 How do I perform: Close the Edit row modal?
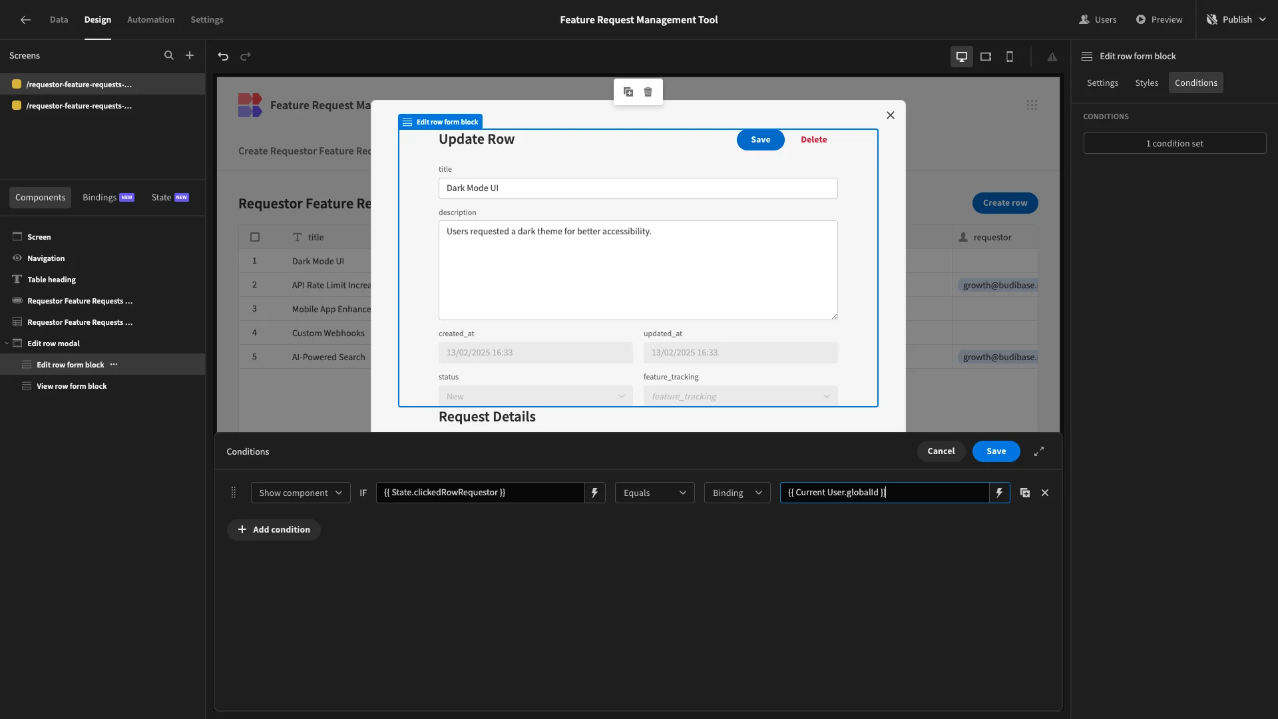[x=891, y=115]
